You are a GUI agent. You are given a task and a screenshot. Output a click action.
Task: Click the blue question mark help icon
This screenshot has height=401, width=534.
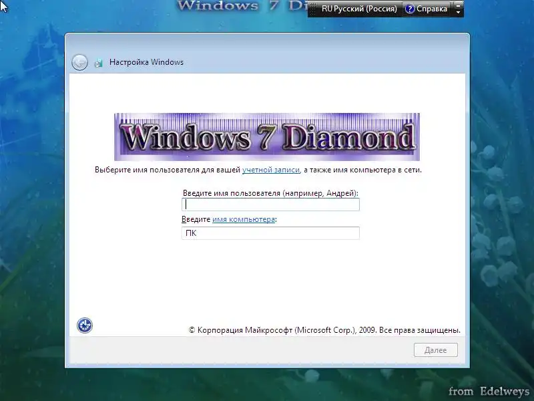pos(410,9)
